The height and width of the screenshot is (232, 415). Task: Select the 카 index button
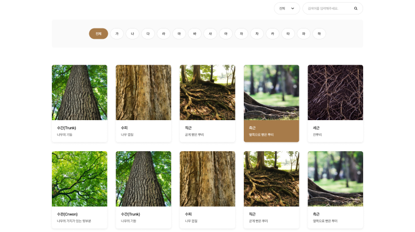(x=272, y=34)
